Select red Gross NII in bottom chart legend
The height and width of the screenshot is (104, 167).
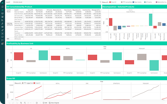(37, 83)
